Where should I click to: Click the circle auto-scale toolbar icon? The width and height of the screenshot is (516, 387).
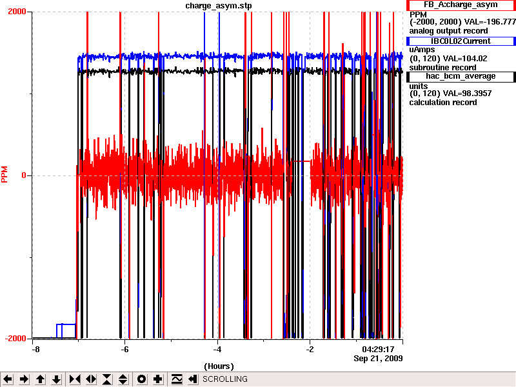[141, 379]
